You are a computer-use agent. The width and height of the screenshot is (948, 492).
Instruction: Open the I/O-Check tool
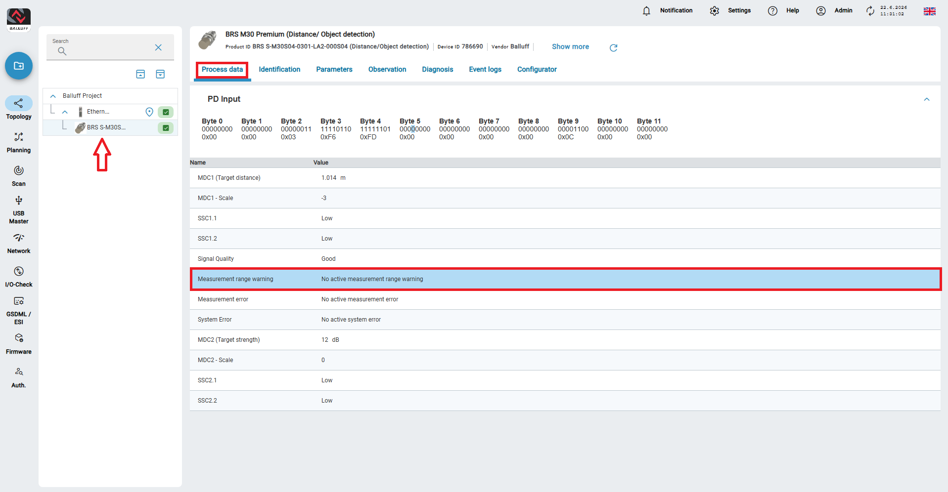[19, 277]
